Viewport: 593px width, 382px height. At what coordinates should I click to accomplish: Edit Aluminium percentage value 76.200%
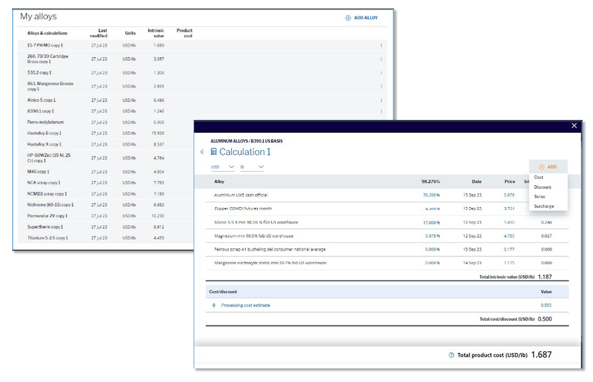pyautogui.click(x=431, y=195)
